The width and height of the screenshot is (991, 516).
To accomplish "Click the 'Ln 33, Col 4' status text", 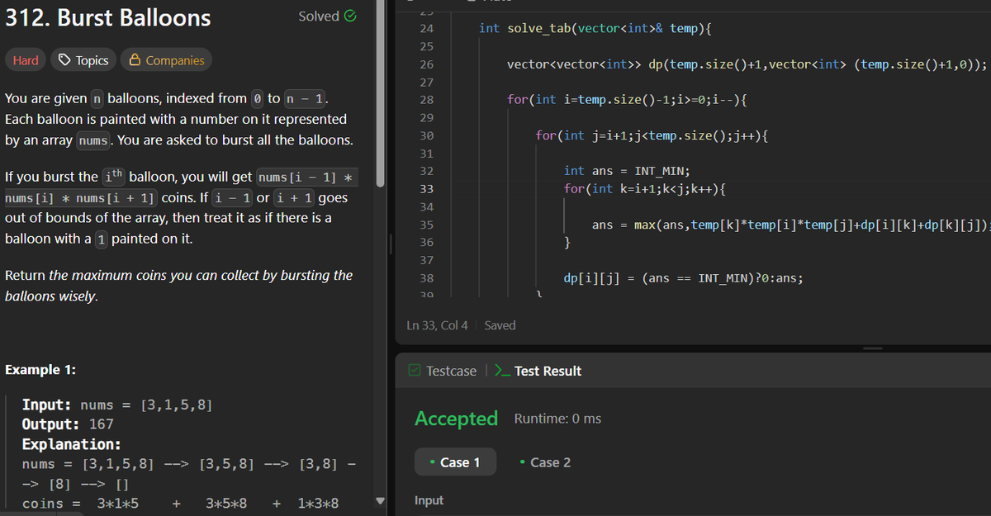I will click(438, 325).
